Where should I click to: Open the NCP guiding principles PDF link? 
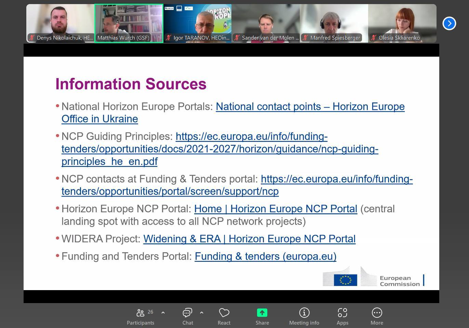tap(219, 149)
